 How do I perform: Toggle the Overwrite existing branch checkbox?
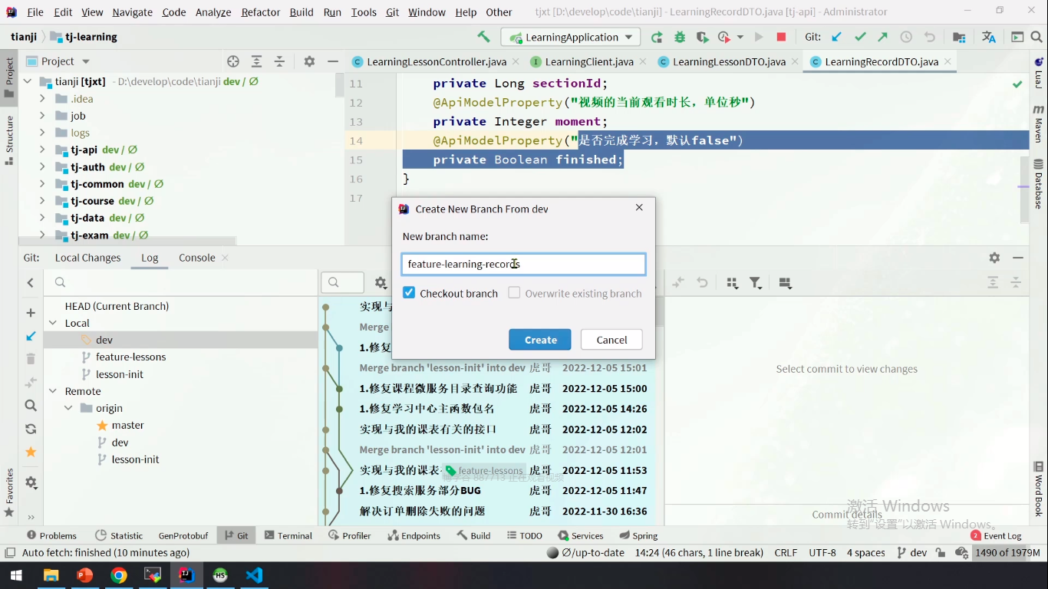pyautogui.click(x=514, y=293)
